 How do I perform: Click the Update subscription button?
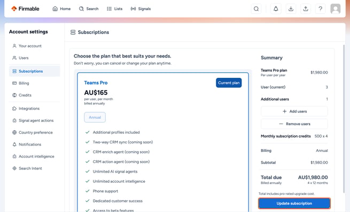(294, 203)
